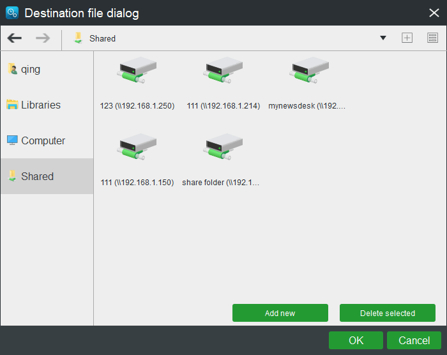Screen dimensions: 447x355
Task: Click the Shared icon in the sidebar
Action: coord(12,176)
